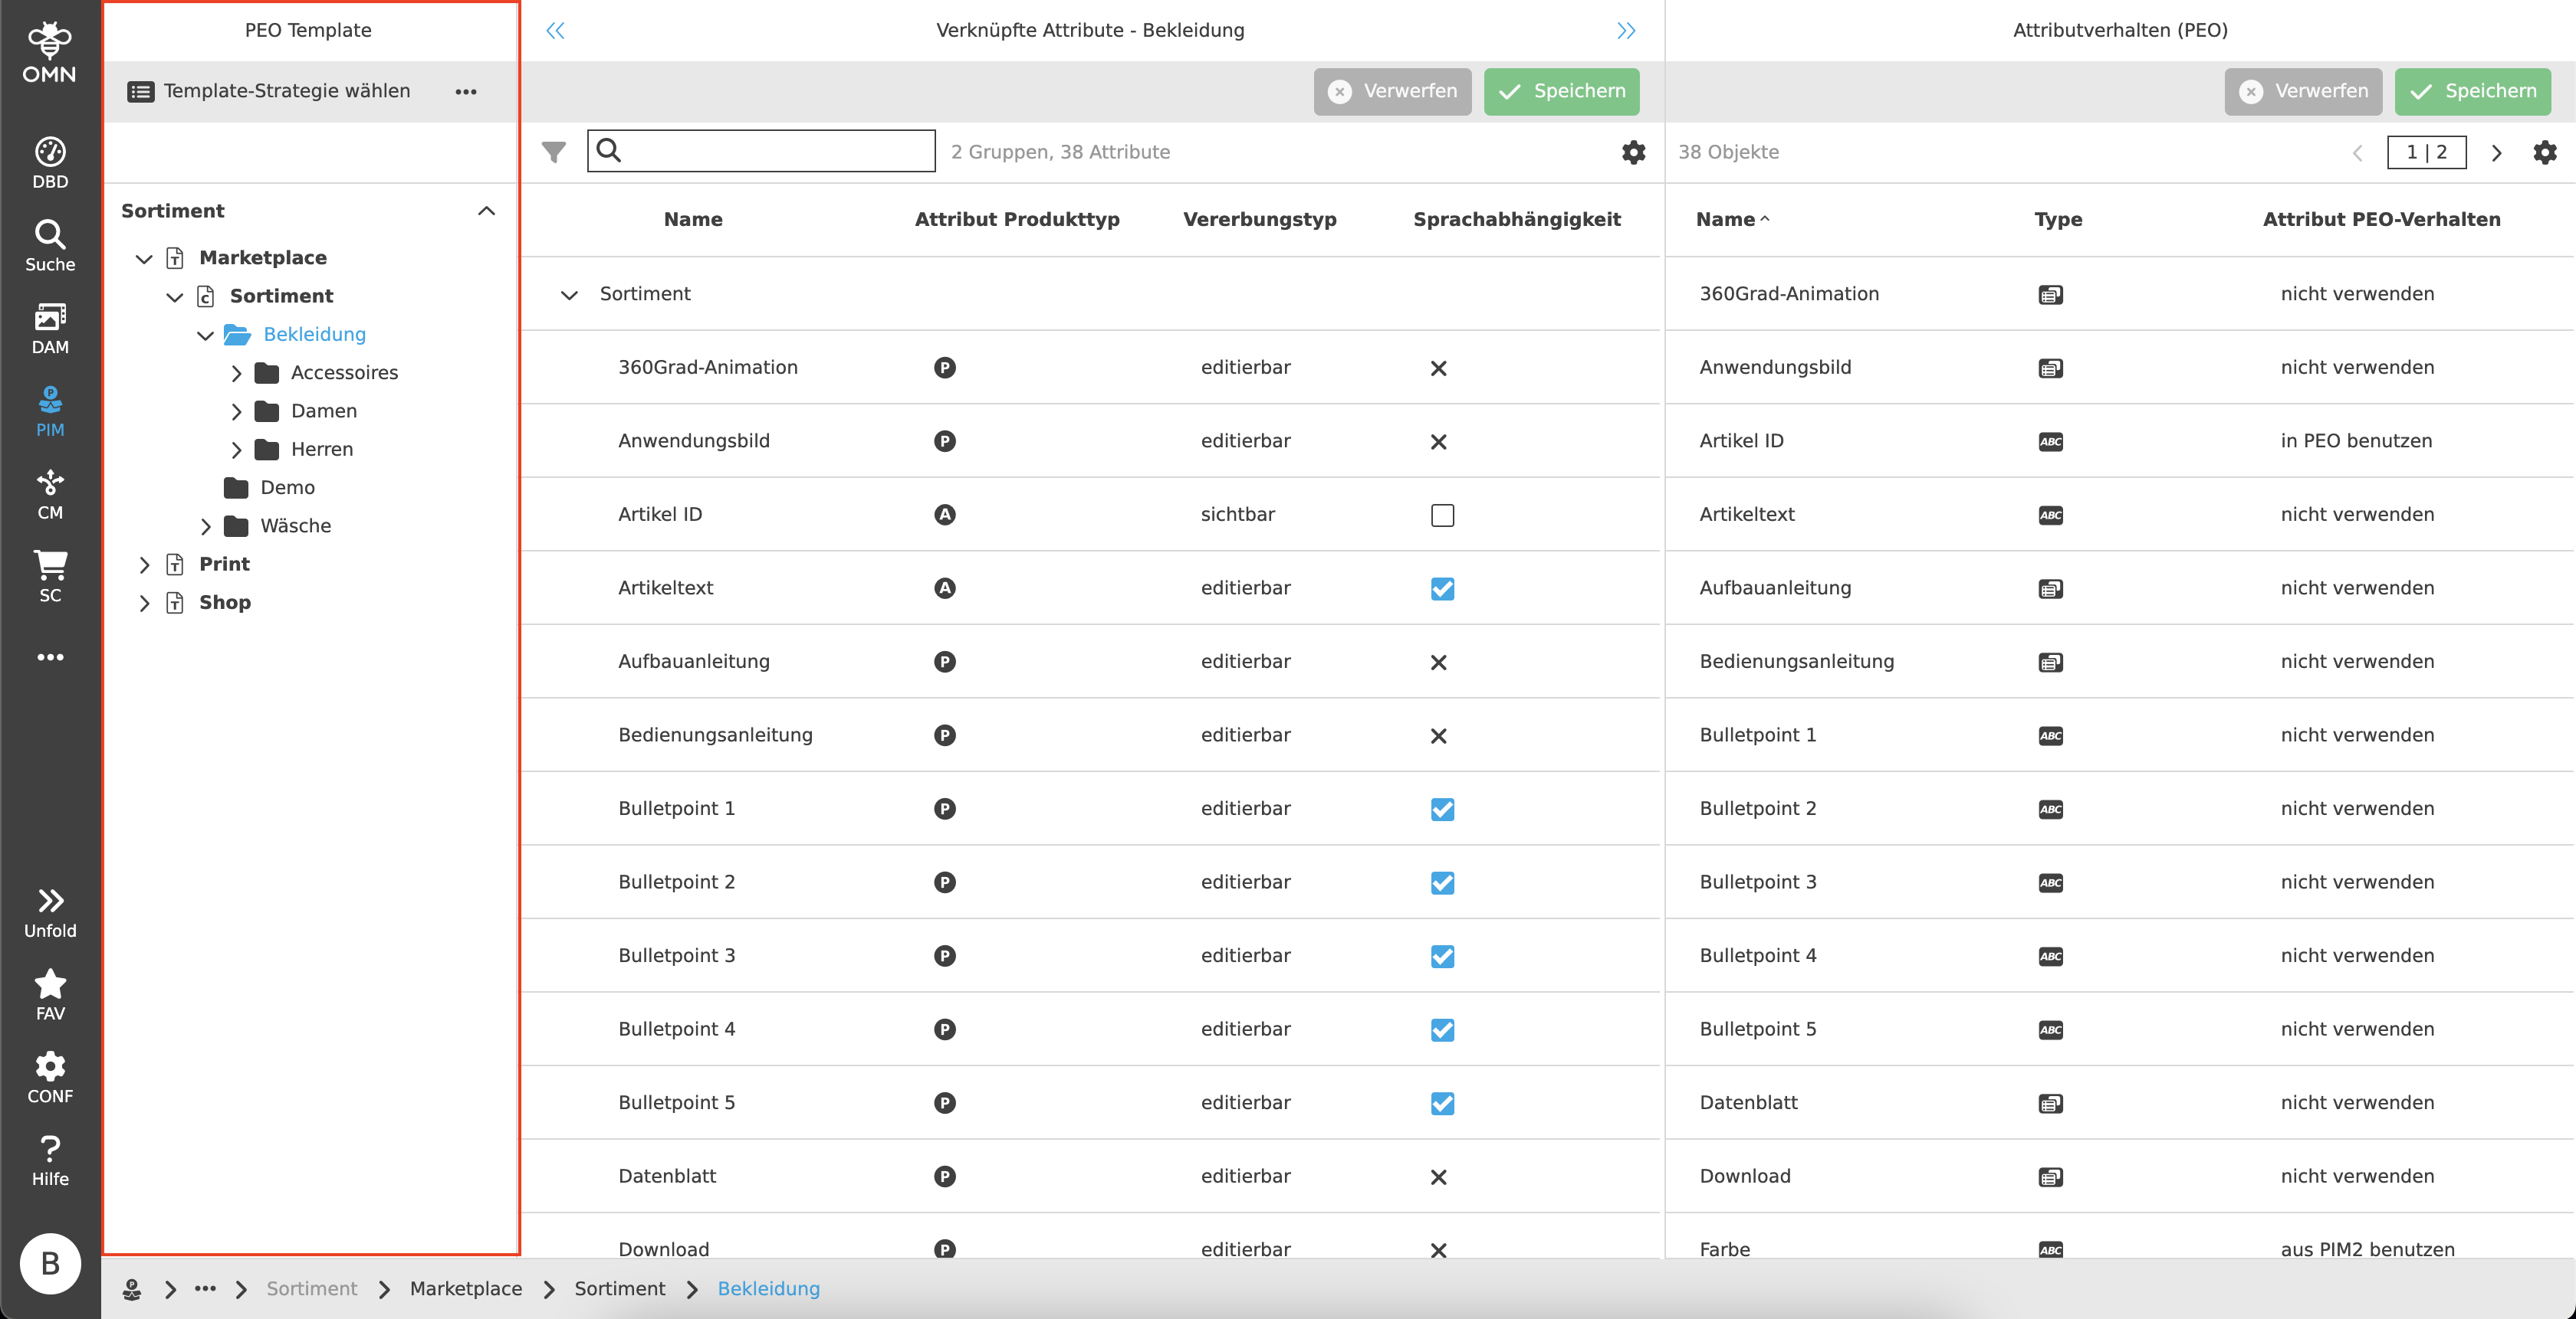Discard Attributverhalten changes with Verwerfen
Screen dimensions: 2576x1319
pos(2302,91)
